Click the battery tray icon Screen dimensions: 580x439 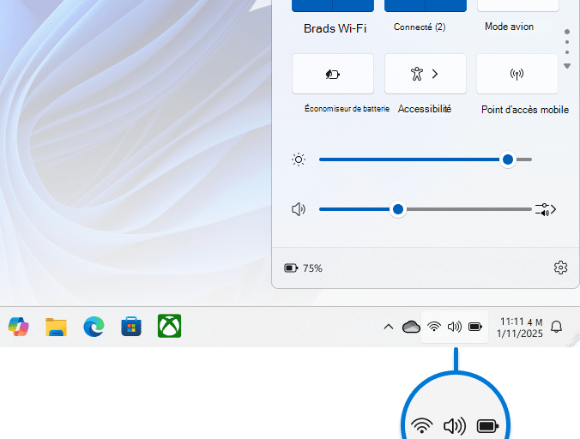pyautogui.click(x=475, y=327)
